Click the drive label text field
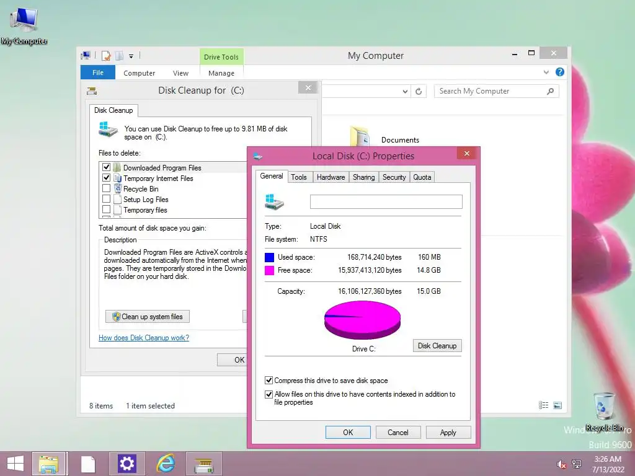This screenshot has height=476, width=635. point(386,201)
